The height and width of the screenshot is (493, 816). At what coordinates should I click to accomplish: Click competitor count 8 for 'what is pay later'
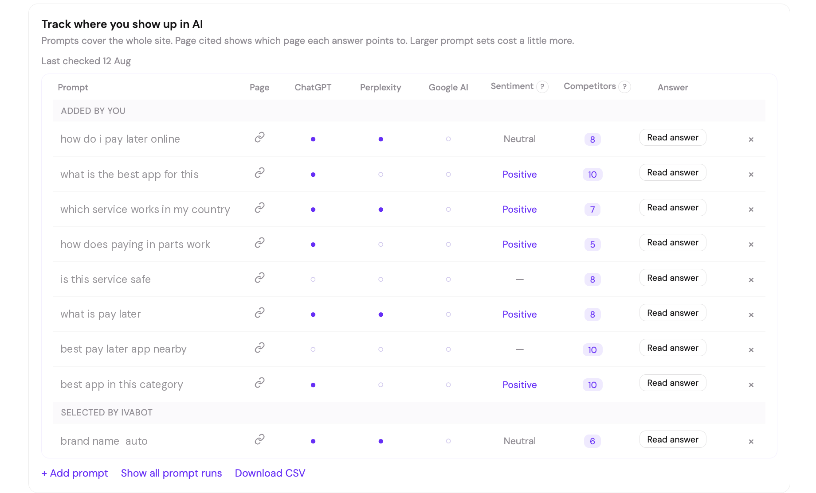tap(592, 314)
